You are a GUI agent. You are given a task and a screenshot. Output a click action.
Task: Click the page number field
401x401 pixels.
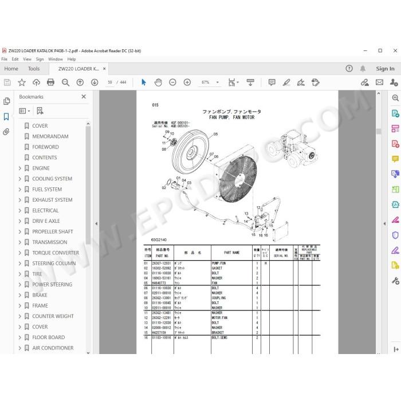[110, 82]
